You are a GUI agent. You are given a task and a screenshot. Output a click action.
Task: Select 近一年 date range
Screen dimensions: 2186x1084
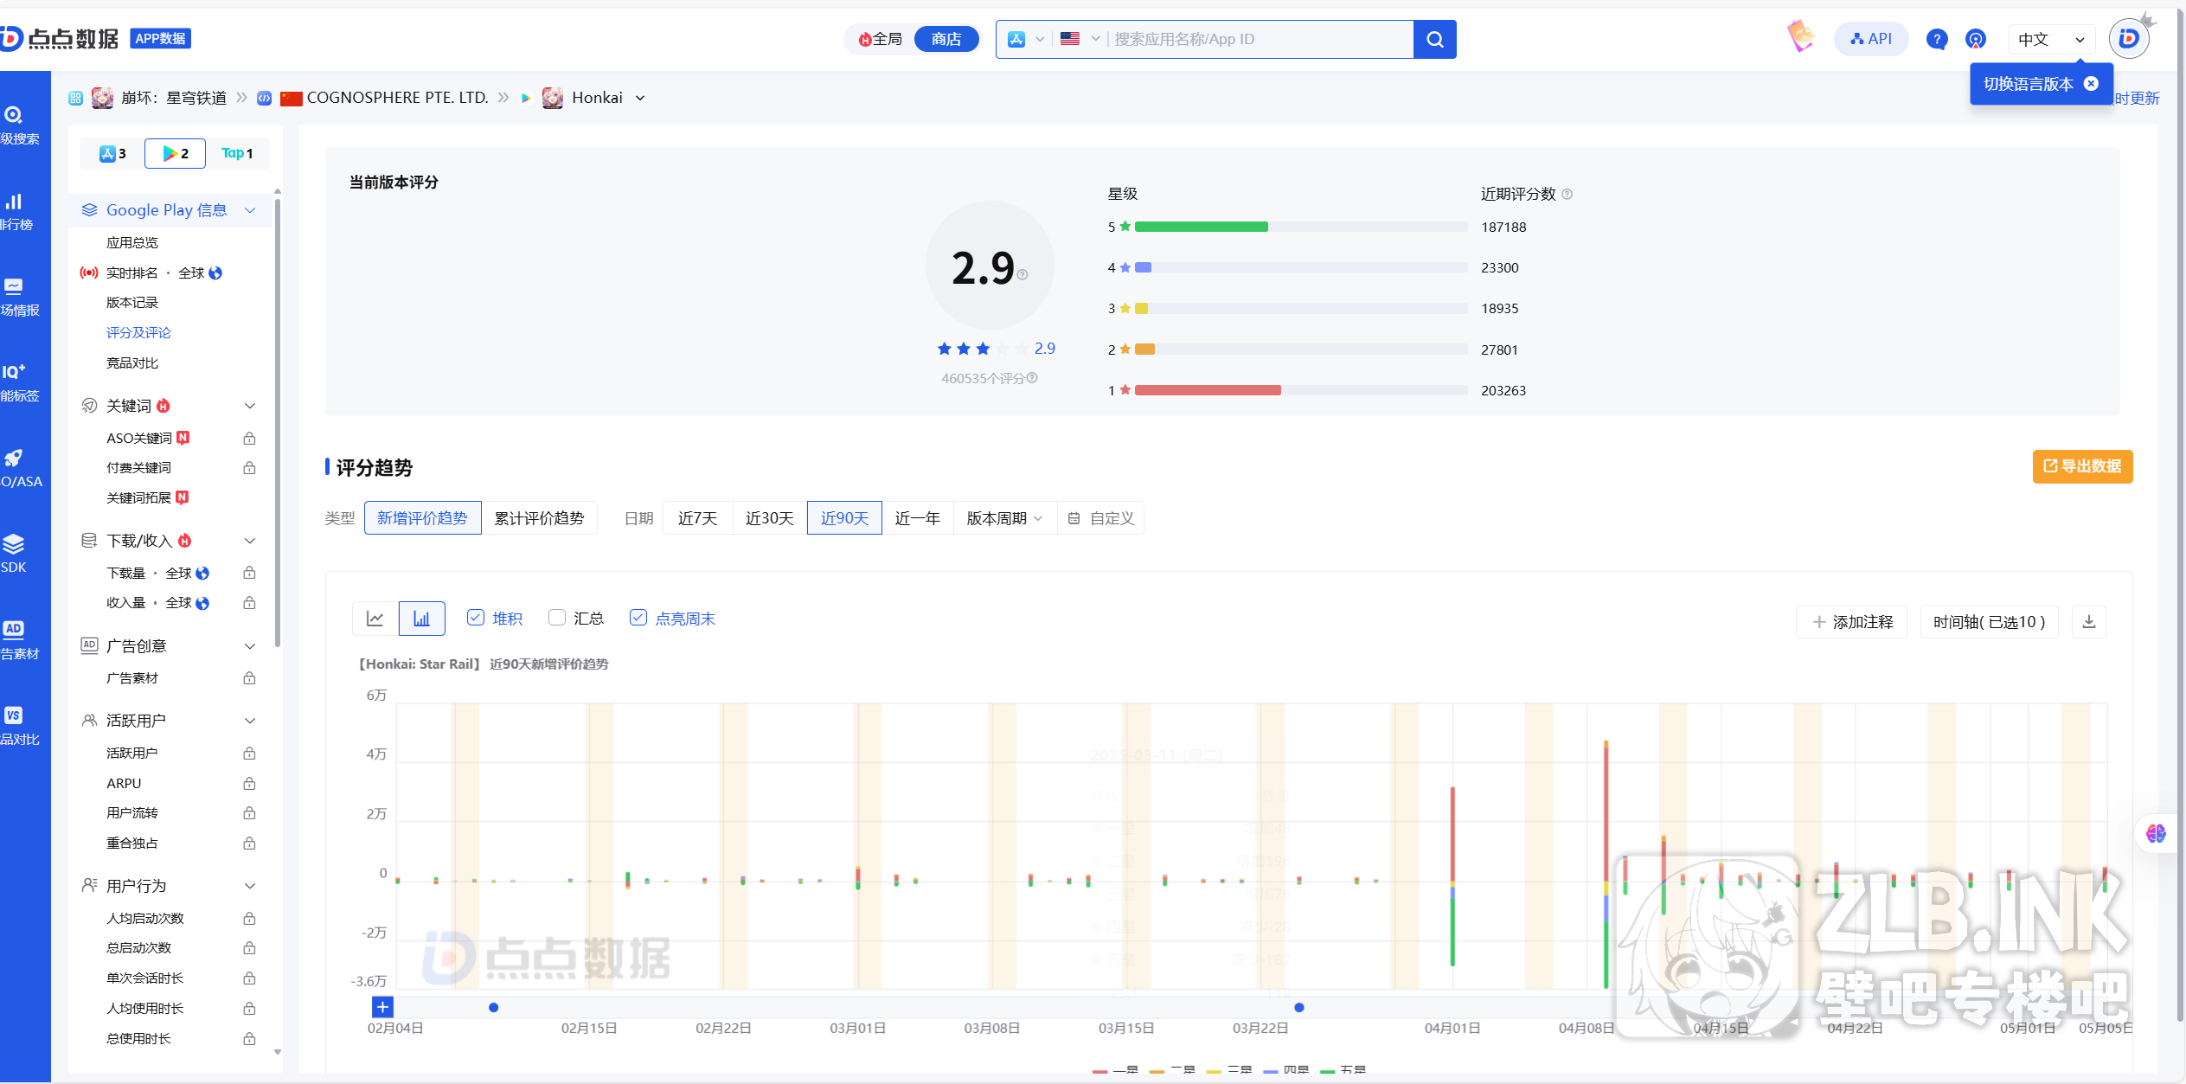917,518
